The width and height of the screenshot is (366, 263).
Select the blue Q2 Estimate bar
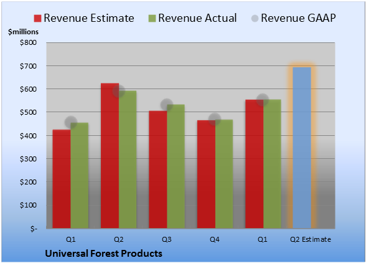(302, 148)
